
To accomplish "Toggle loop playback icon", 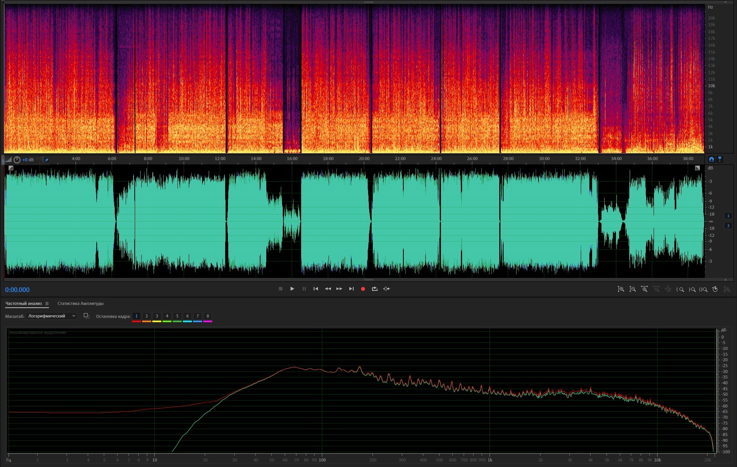I will coord(374,289).
